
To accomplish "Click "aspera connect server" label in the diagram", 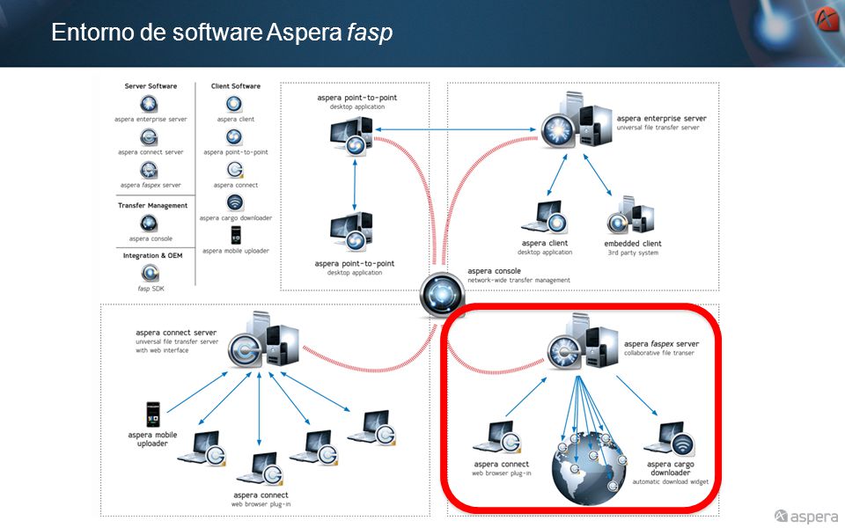I will 176,333.
